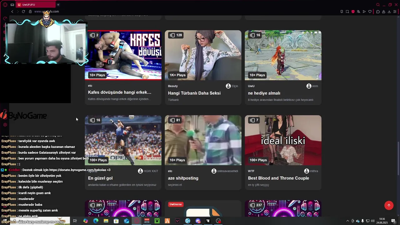400x225 pixels.
Task: Open File Explorer from the taskbar
Action: point(106,221)
